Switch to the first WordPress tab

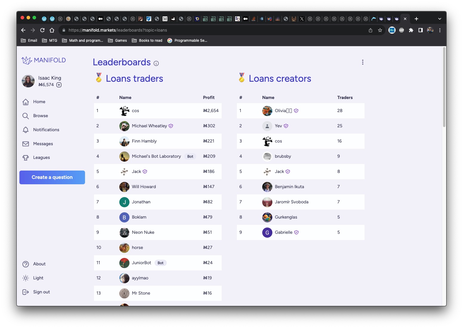coord(44,19)
